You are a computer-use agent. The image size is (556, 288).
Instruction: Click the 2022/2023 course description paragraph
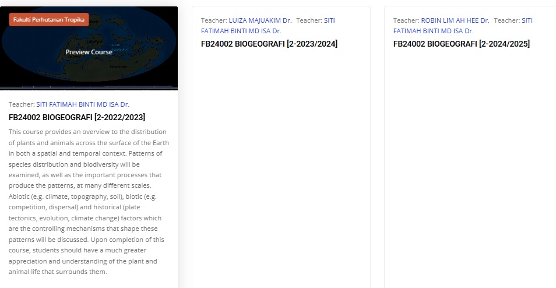(x=89, y=202)
